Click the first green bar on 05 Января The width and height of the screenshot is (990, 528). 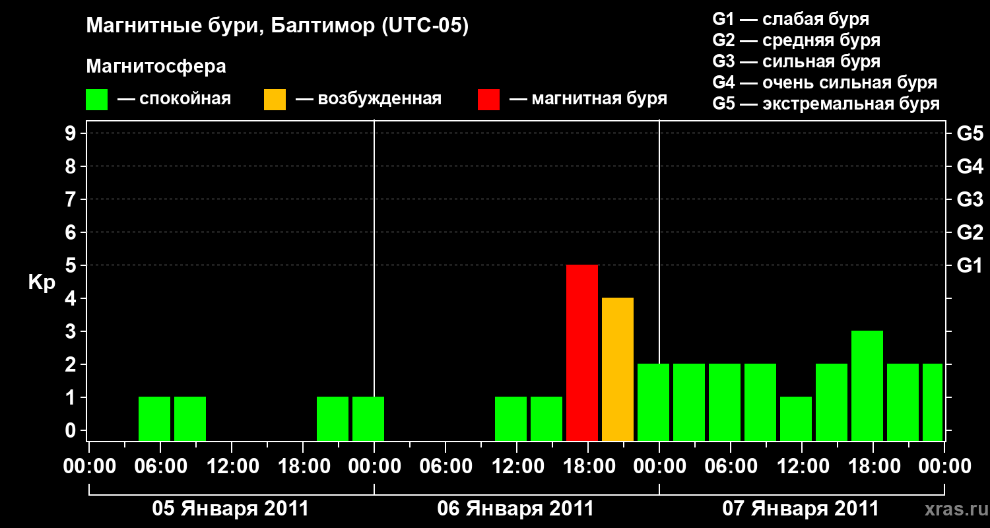pos(154,418)
